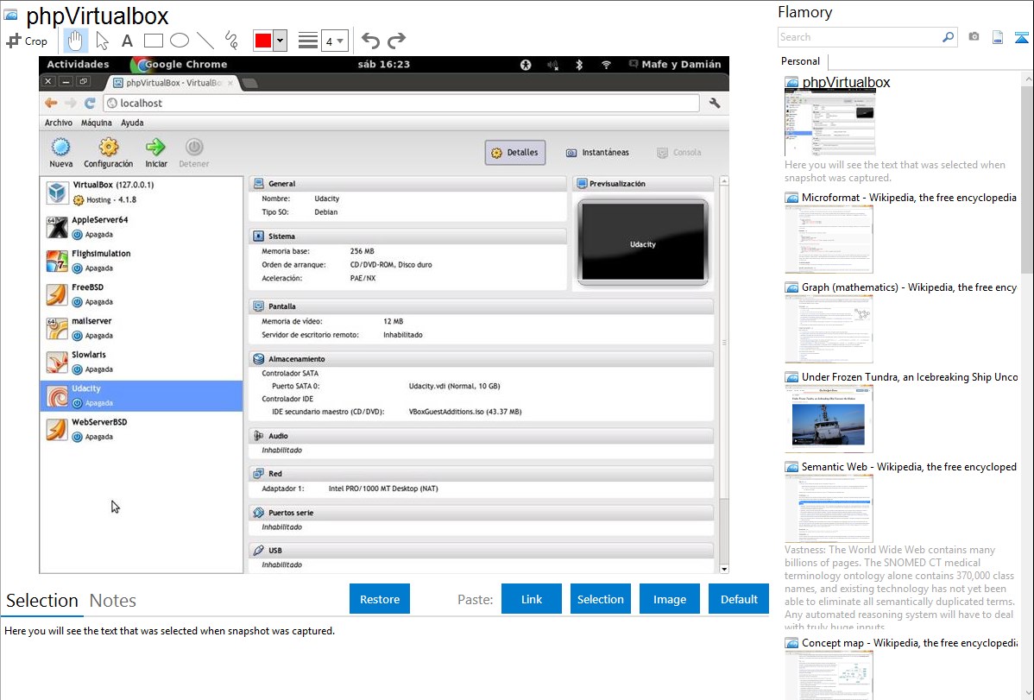Click the Flamory search field
The image size is (1034, 700).
(860, 37)
